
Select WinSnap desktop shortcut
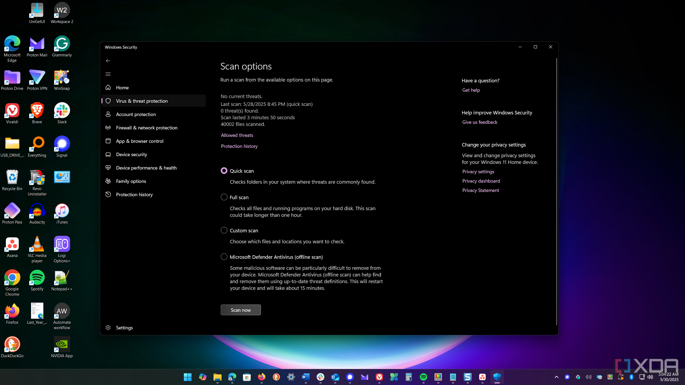62,80
